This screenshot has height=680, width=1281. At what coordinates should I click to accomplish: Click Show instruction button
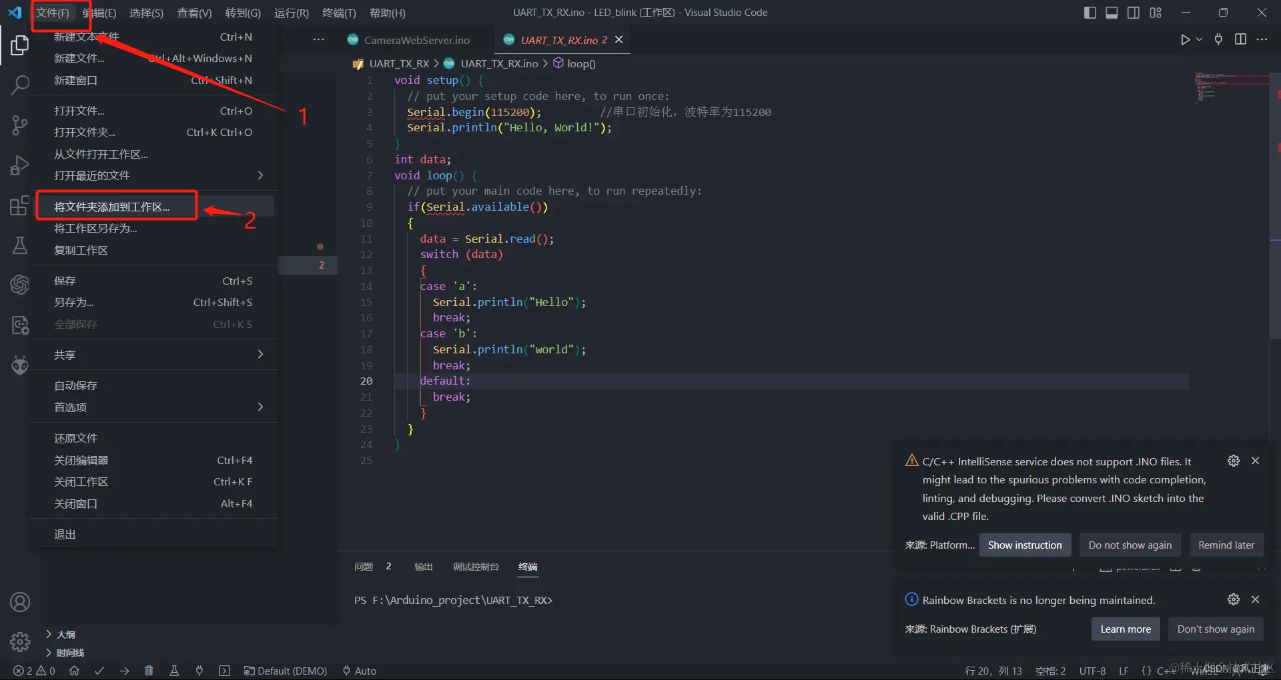point(1025,545)
